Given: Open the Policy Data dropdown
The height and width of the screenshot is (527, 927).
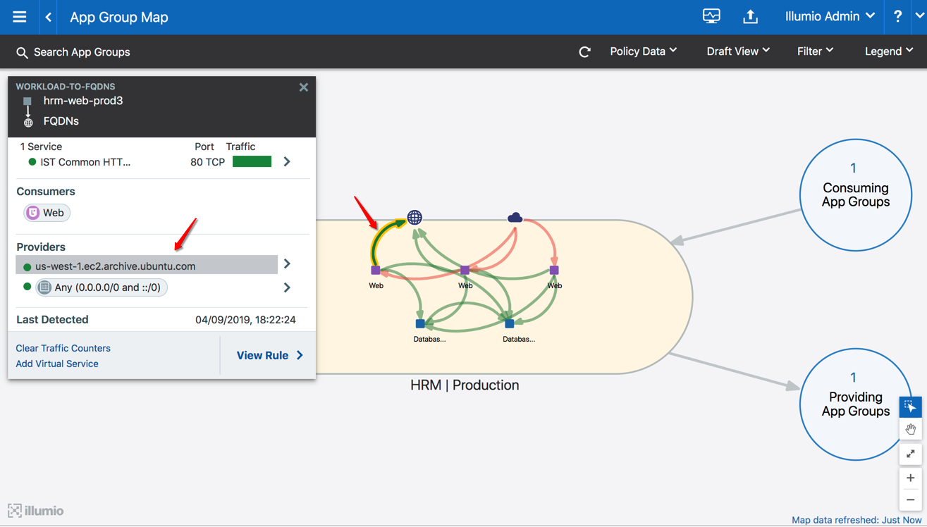Looking at the screenshot, I should pos(643,51).
